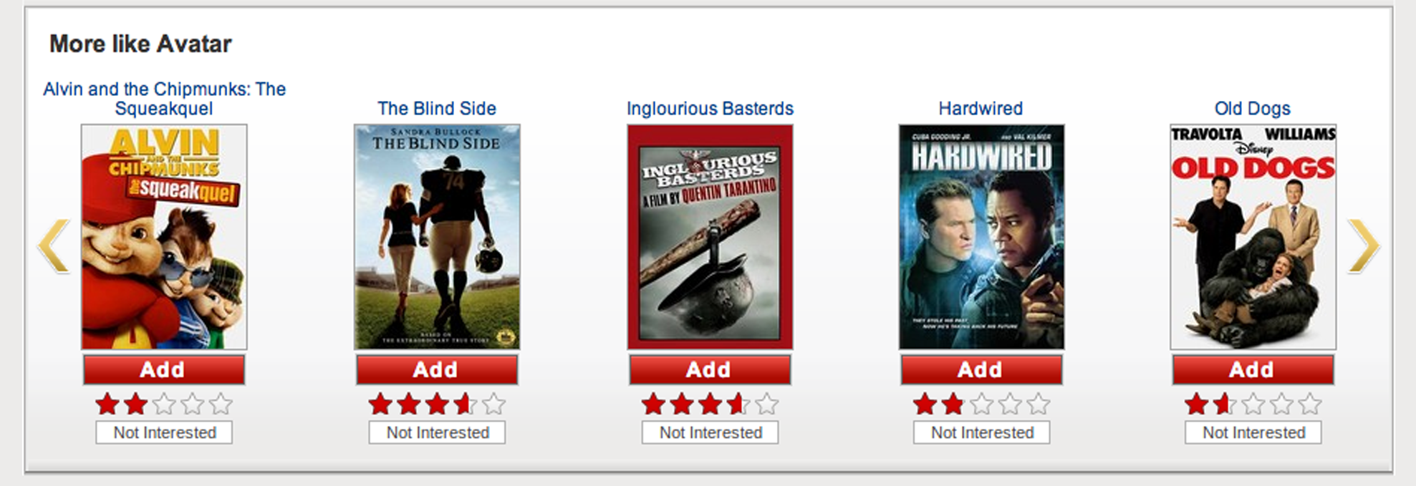Open the Alvin and the Chipmunks title link

coord(164,99)
